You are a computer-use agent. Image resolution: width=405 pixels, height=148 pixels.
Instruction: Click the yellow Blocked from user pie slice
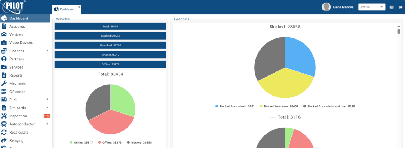[285, 84]
